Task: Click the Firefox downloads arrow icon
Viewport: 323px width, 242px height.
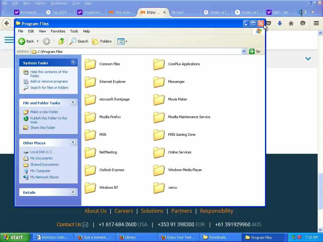Action: (x=280, y=23)
